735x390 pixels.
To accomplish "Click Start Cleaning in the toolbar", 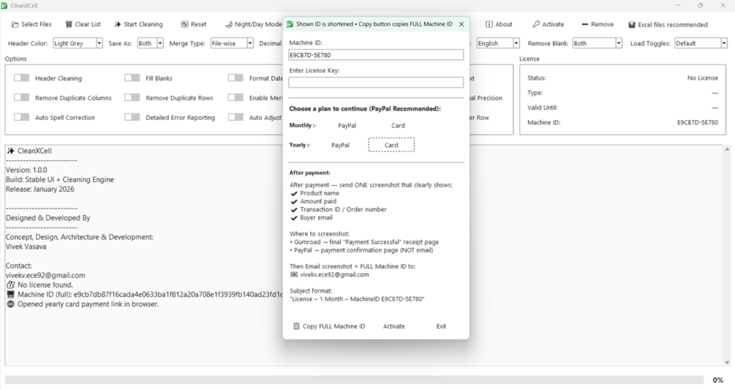I will coord(138,24).
